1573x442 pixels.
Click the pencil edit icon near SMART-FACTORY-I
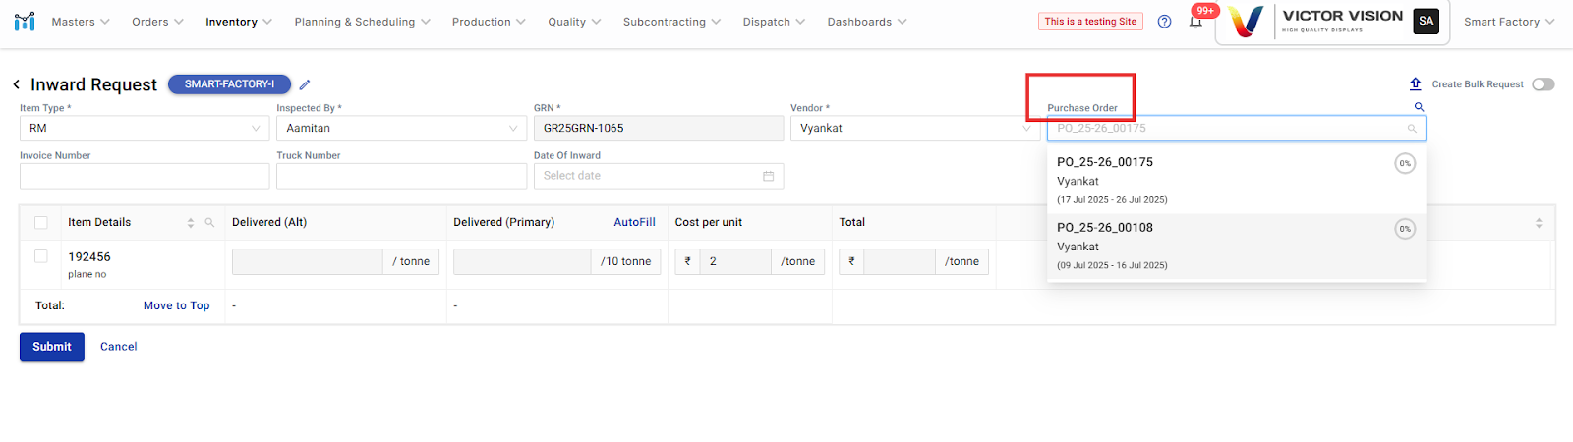(305, 85)
